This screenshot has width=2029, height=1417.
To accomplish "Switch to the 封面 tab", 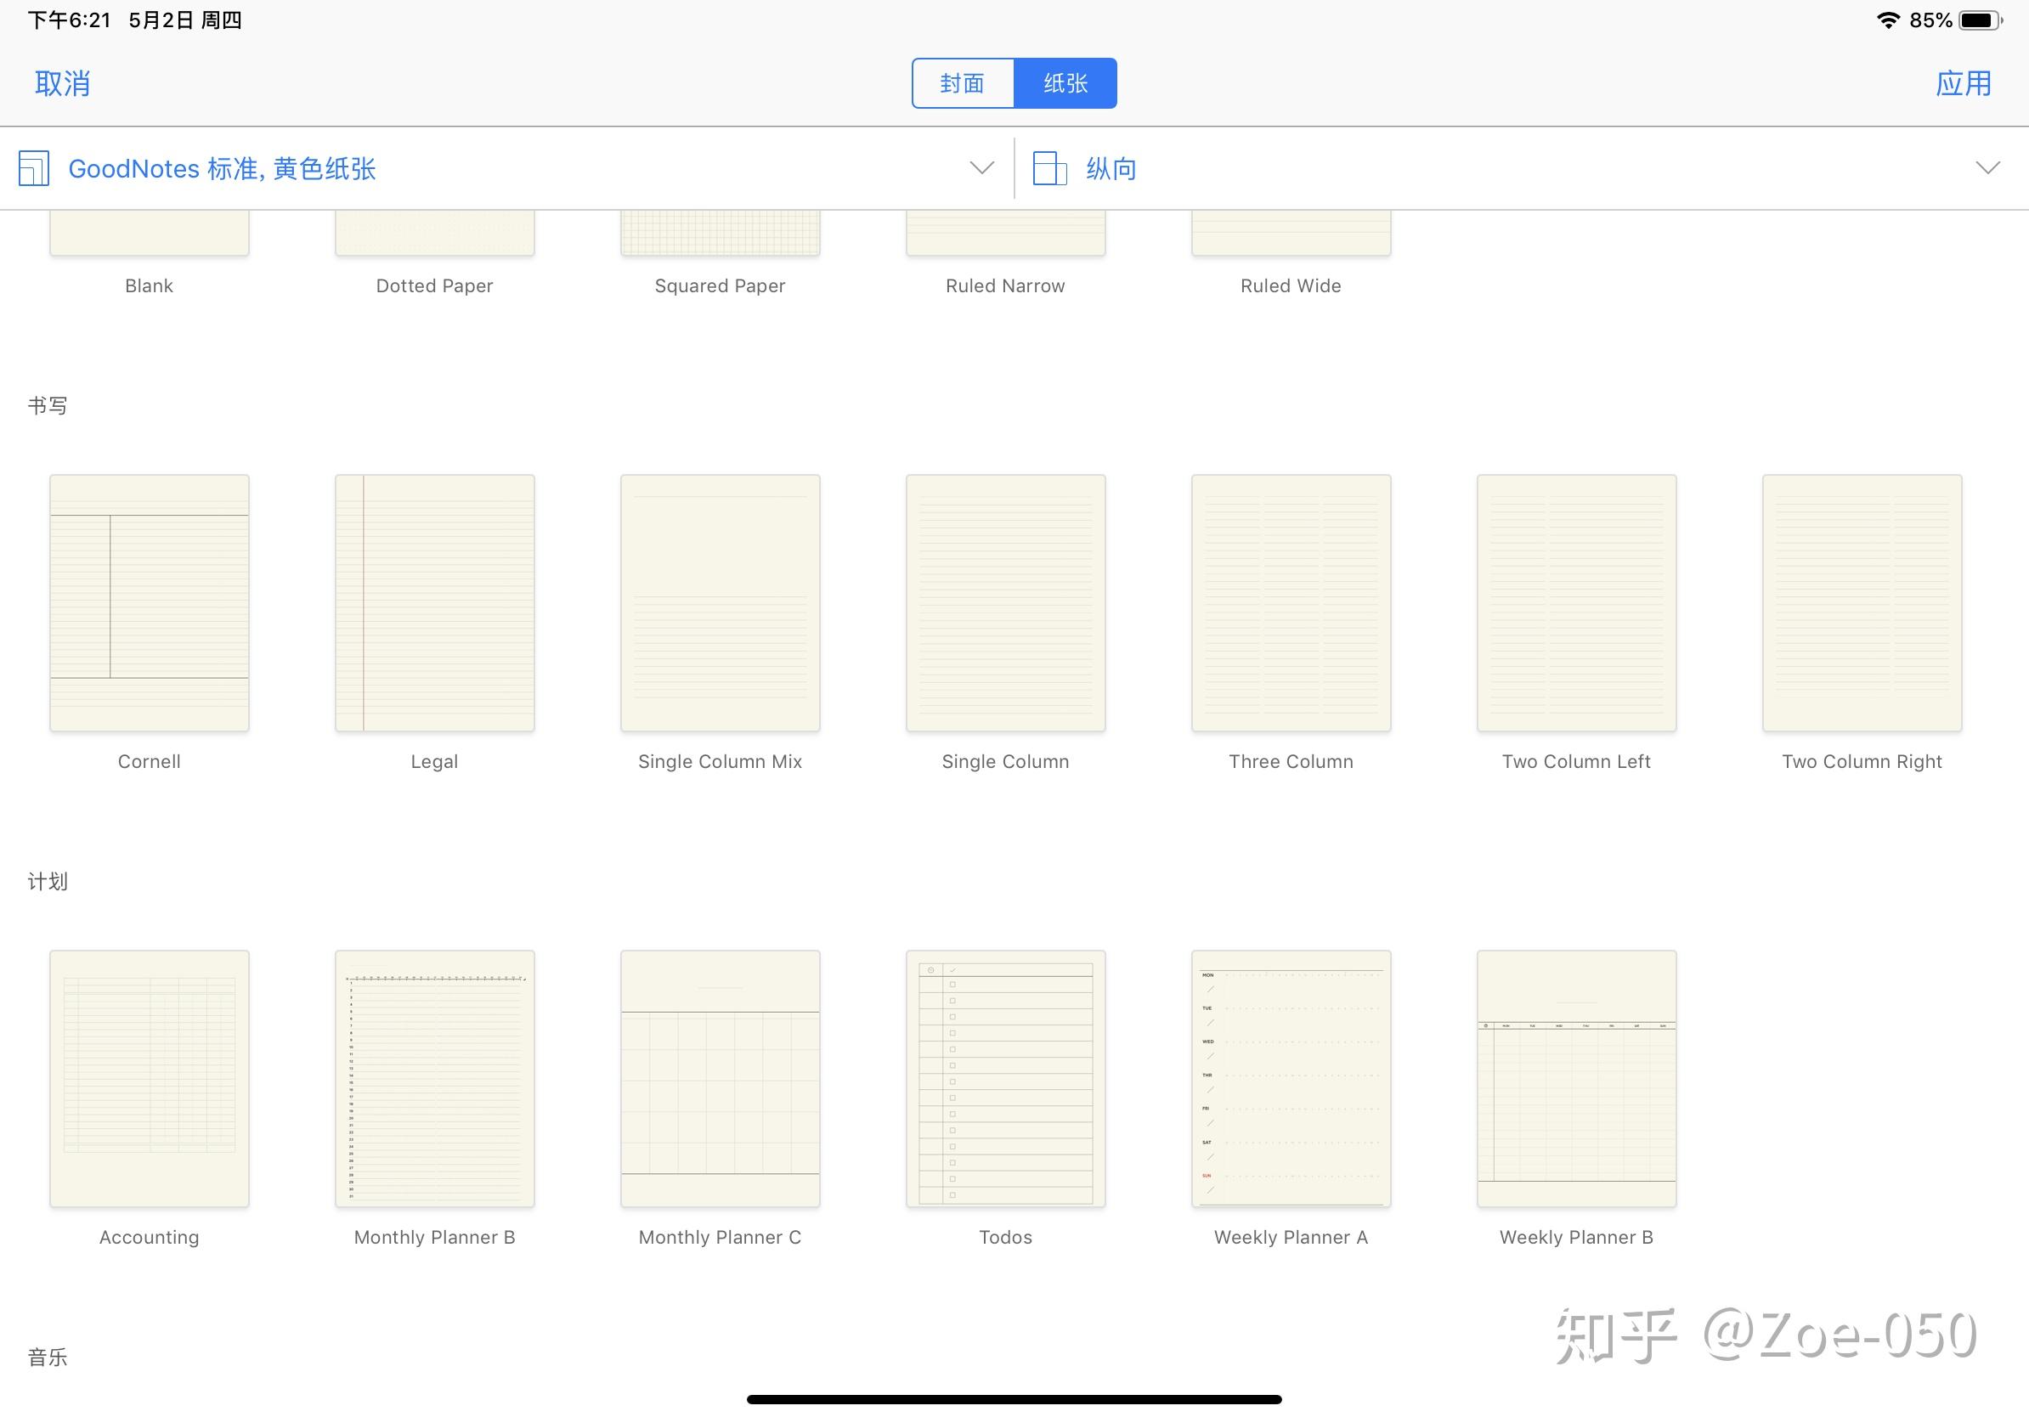I will click(x=963, y=82).
